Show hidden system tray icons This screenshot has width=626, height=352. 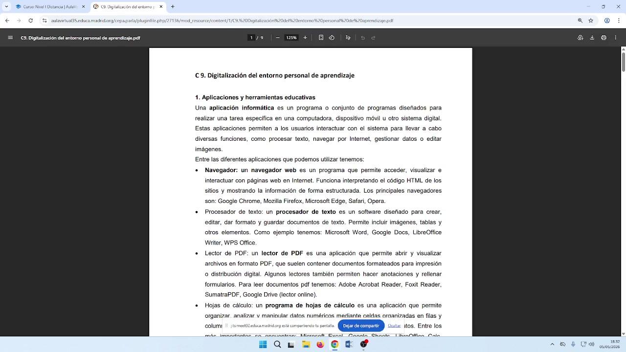(552, 344)
